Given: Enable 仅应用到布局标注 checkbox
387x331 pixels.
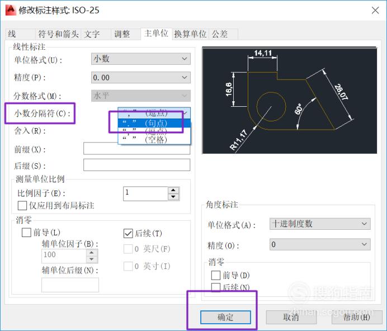Looking at the screenshot, I should [22, 205].
